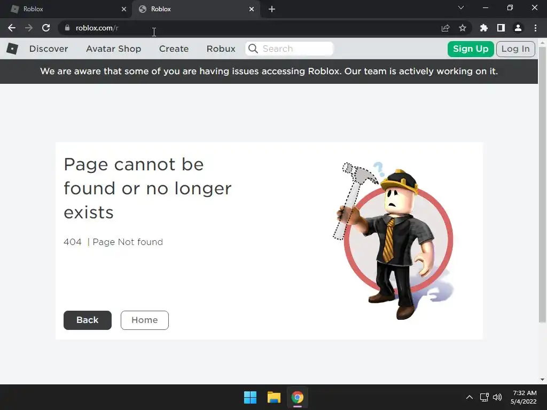Click the dark Back button
This screenshot has width=547, height=410.
point(88,320)
